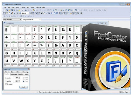Click the landscape image import icon

coord(42,13)
